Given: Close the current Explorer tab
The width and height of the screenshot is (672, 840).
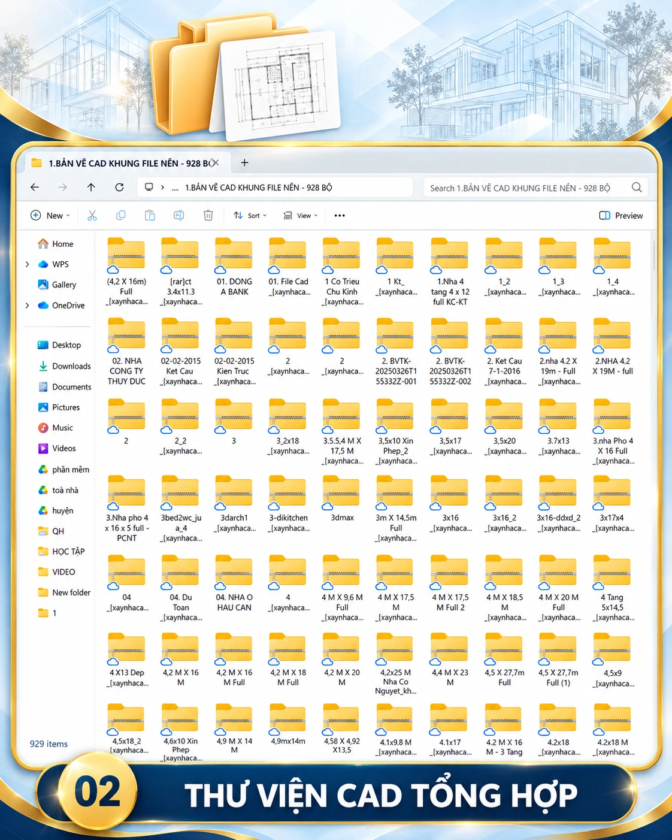Looking at the screenshot, I should [x=216, y=163].
